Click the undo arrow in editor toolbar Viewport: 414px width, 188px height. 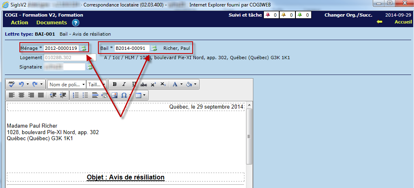point(21,84)
